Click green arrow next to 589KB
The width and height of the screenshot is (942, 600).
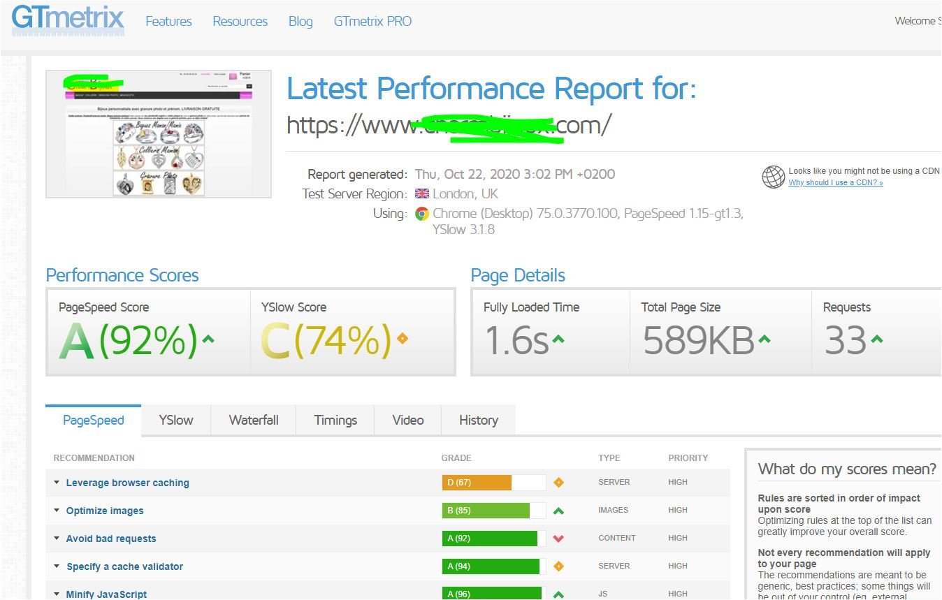(x=765, y=340)
